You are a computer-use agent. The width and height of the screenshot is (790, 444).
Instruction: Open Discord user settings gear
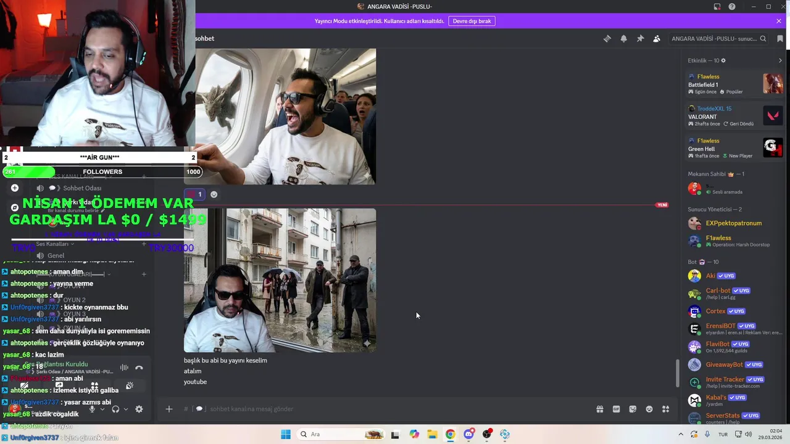click(x=139, y=409)
